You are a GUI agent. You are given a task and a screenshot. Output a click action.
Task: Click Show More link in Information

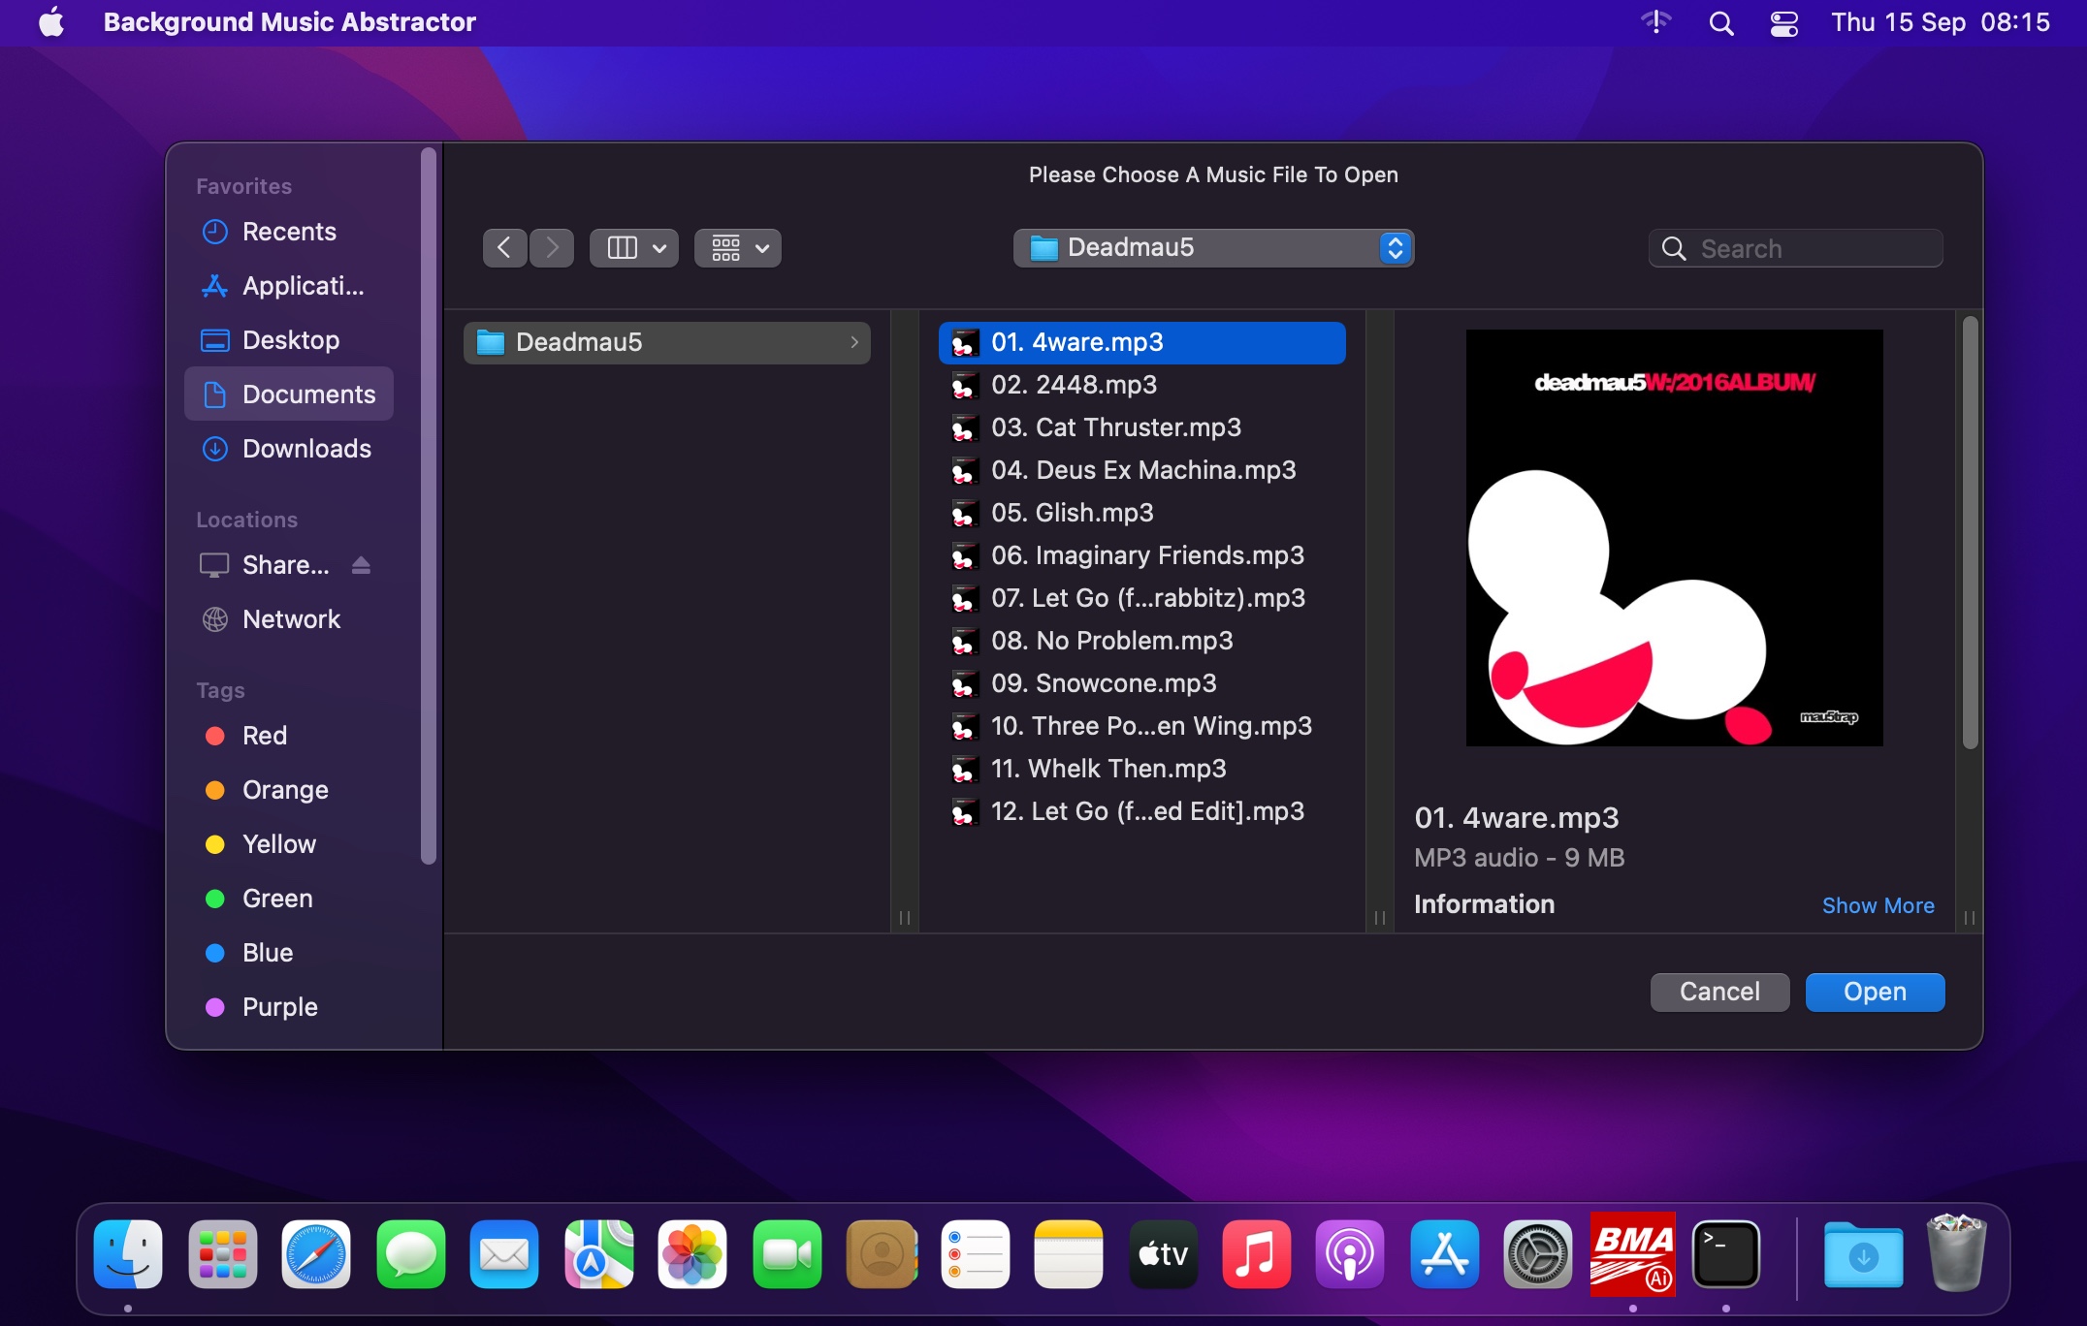tap(1878, 905)
